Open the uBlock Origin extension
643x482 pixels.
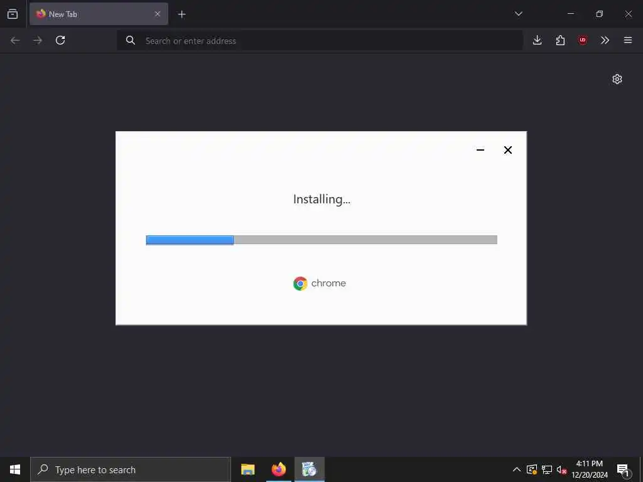pyautogui.click(x=583, y=40)
